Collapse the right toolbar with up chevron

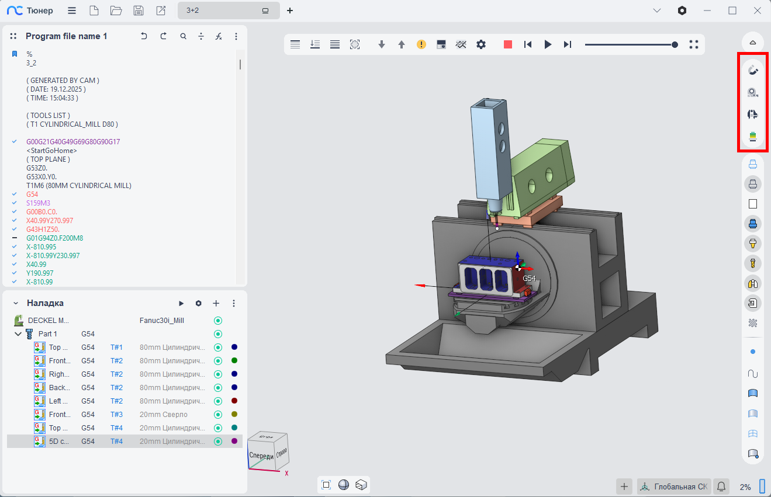click(x=753, y=43)
